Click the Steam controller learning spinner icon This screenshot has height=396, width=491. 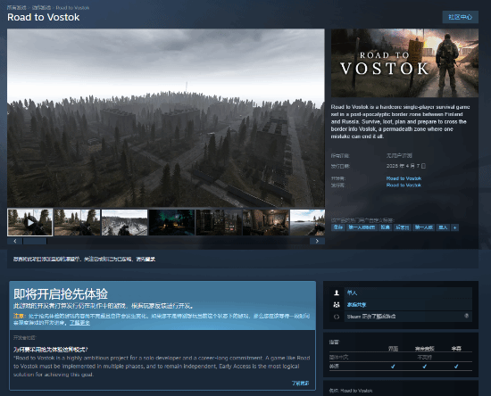click(337, 317)
